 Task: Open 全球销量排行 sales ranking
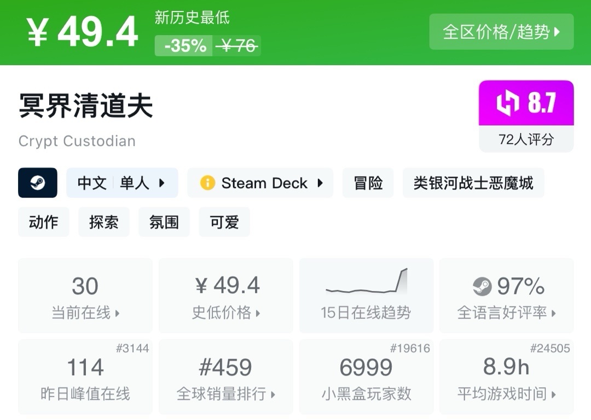click(x=226, y=377)
